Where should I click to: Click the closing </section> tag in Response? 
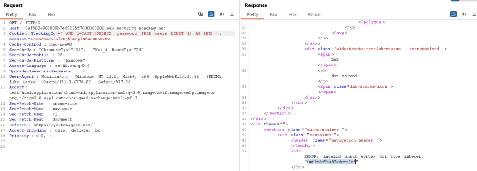(x=278, y=113)
